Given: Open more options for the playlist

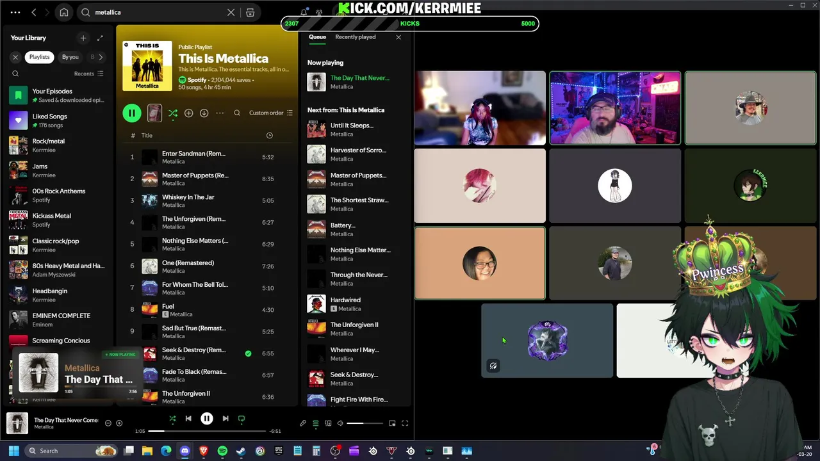Looking at the screenshot, I should coord(220,113).
